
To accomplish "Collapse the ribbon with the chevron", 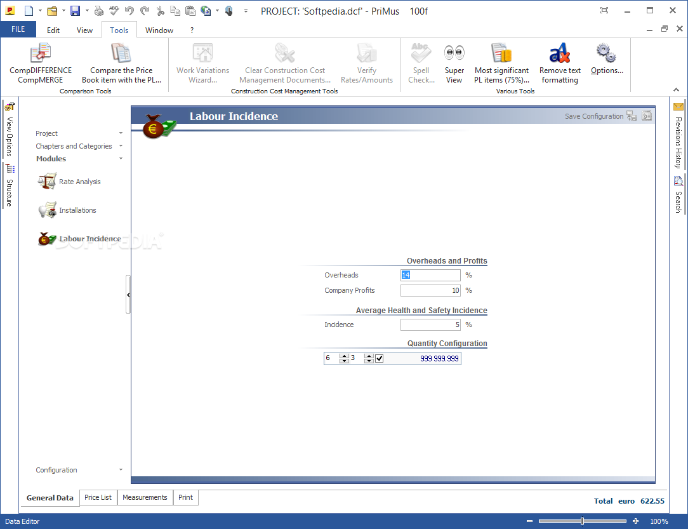I will (x=676, y=90).
